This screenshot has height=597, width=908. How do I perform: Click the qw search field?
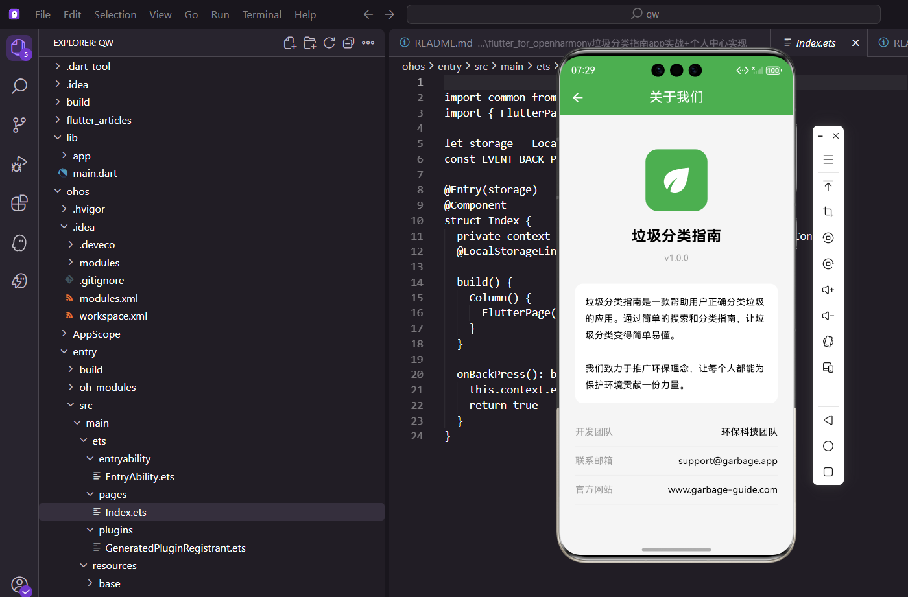(645, 13)
